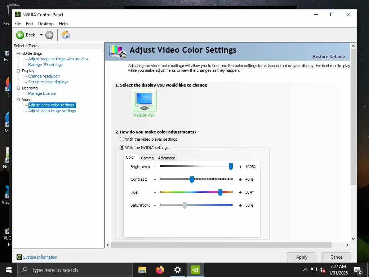Click the Saturation slider thumb
Image resolution: width=369 pixels, height=277 pixels.
[x=185, y=205]
